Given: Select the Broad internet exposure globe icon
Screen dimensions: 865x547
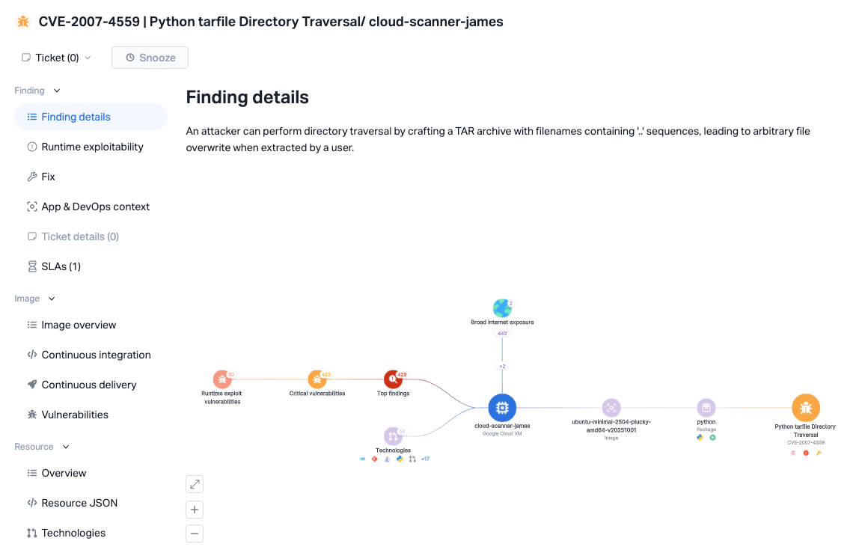Looking at the screenshot, I should pyautogui.click(x=502, y=308).
